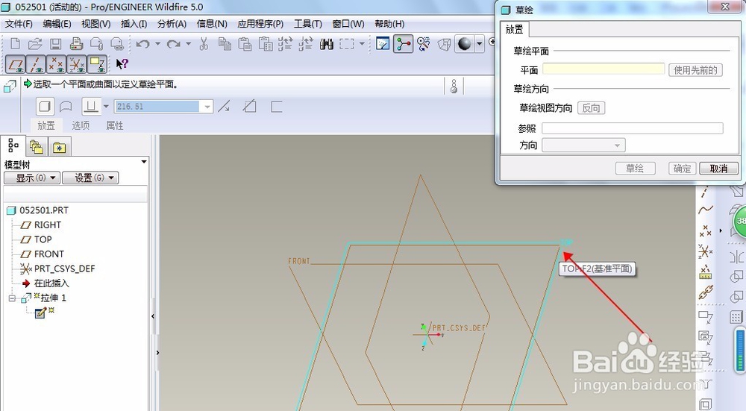Click the thicken sketch icon in dashboard
Viewport: 746px width, 411px height.
[x=277, y=107]
